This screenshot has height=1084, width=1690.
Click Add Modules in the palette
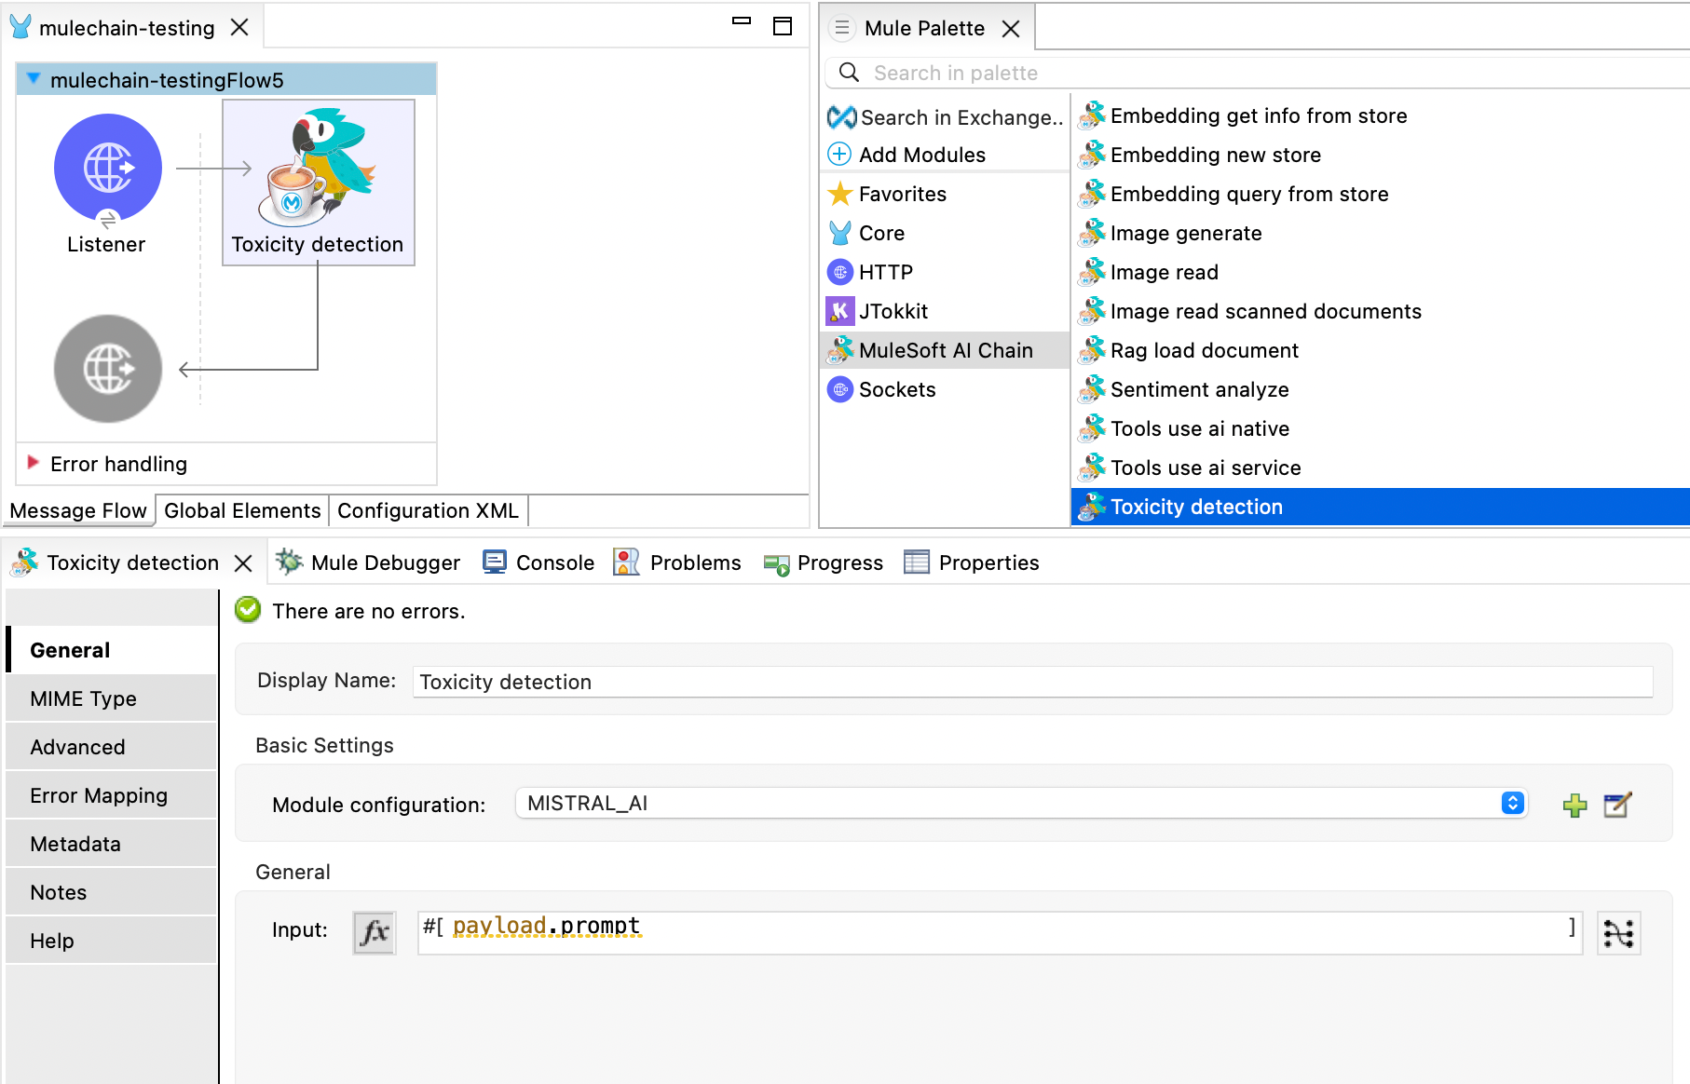[x=907, y=155]
